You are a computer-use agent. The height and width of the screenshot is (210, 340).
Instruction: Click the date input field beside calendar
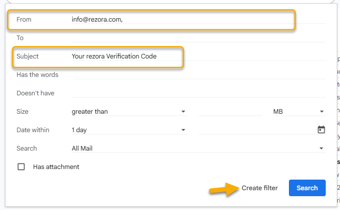pos(258,130)
